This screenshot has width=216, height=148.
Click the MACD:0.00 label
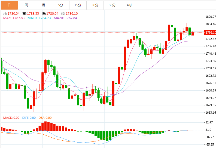[11, 118]
